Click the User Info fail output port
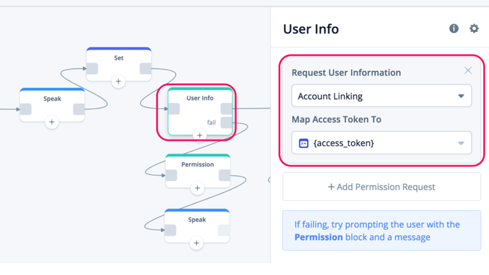Screen dimensions: 489x275 pyautogui.click(x=226, y=123)
